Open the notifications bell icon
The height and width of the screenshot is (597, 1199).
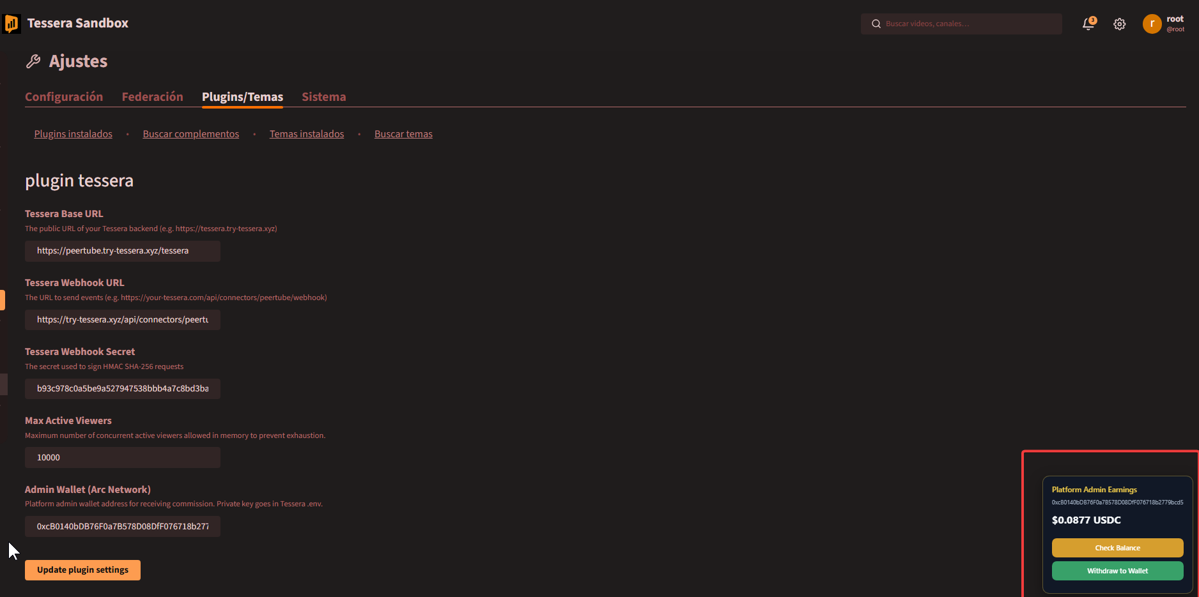click(1088, 24)
